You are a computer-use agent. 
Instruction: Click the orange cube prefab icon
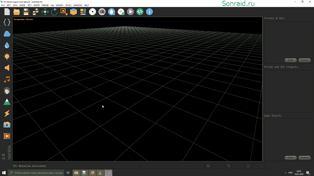[x=74, y=12]
